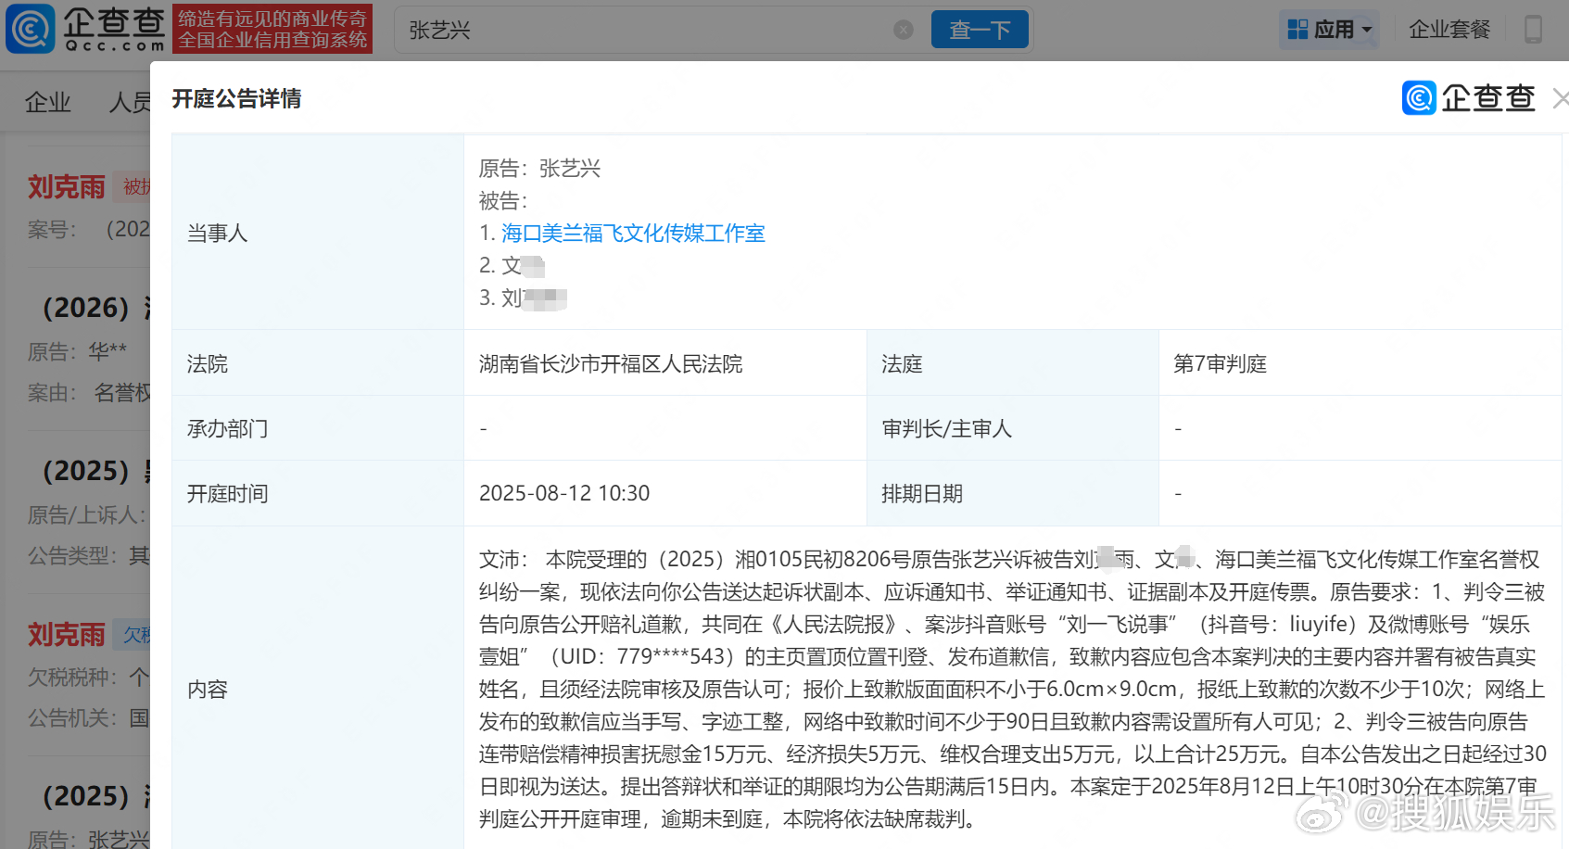Click the 企查查 logo in the dialog header
This screenshot has width=1569, height=849.
click(1469, 98)
